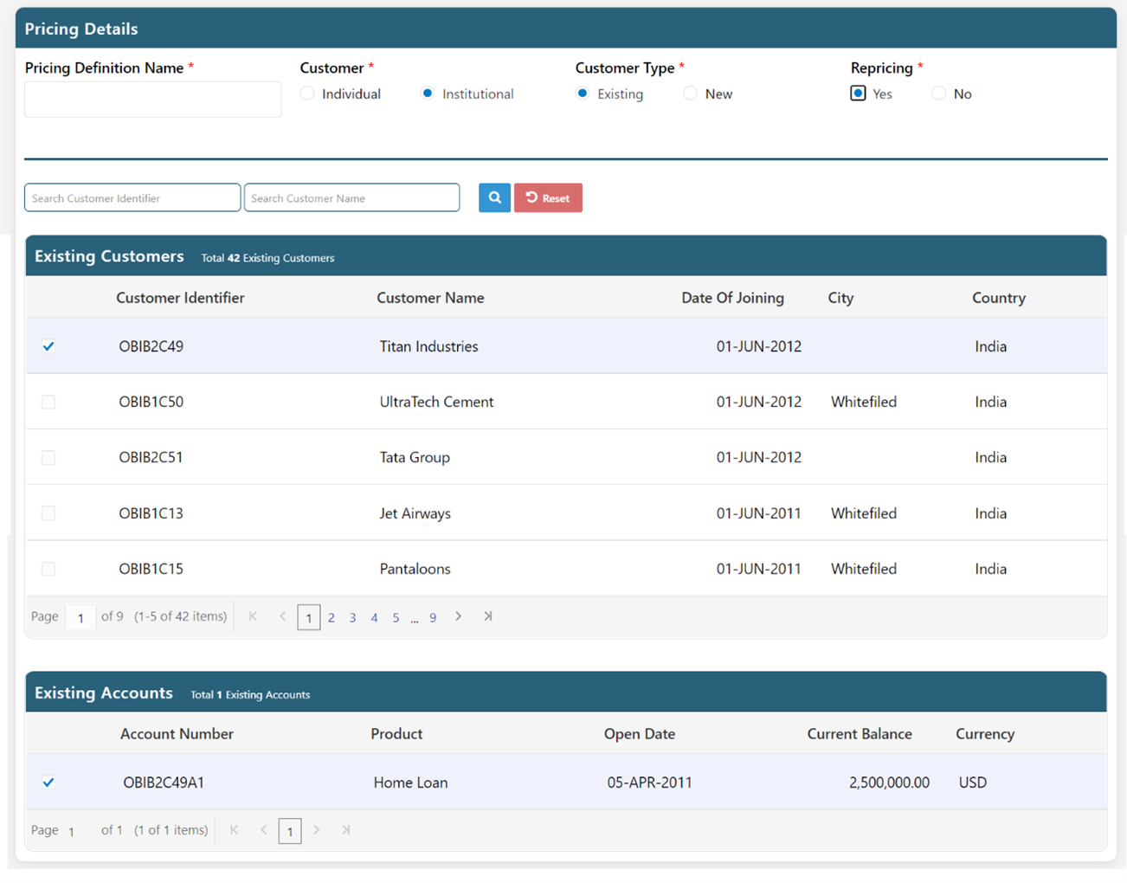Open customers page 3

pyautogui.click(x=353, y=617)
